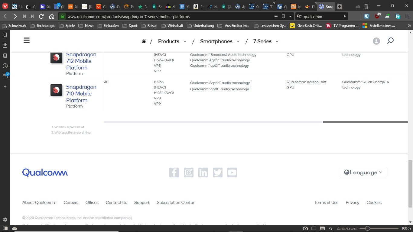413x232 pixels.
Task: Bookmark this page from address bar
Action: click(283, 16)
